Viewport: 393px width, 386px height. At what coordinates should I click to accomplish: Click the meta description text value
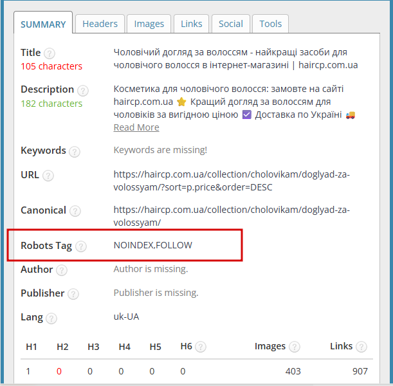pyautogui.click(x=234, y=102)
